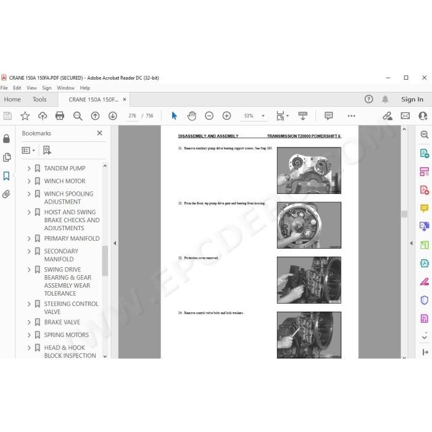Image resolution: width=432 pixels, height=432 pixels.
Task: Open the Edit menu
Action: pyautogui.click(x=17, y=88)
